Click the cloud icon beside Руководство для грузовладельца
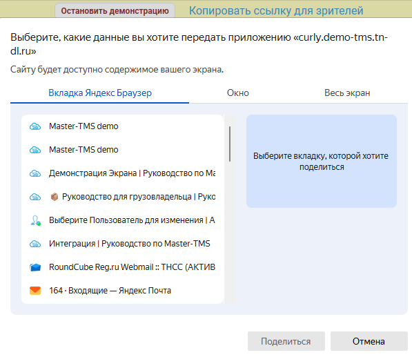This screenshot has height=357, width=412. [x=35, y=197]
